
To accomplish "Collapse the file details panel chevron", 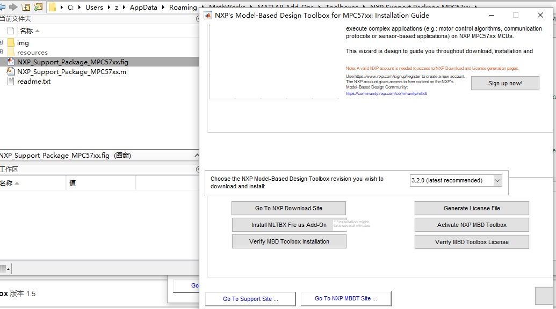I will click(197, 156).
